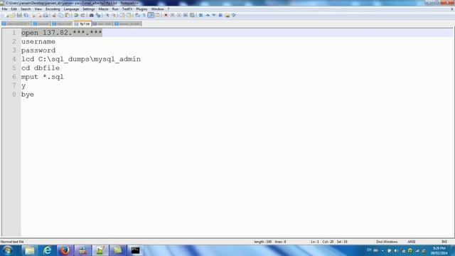Toggle word wrap in toolbar
This screenshot has width=455, height=256.
point(137,15)
